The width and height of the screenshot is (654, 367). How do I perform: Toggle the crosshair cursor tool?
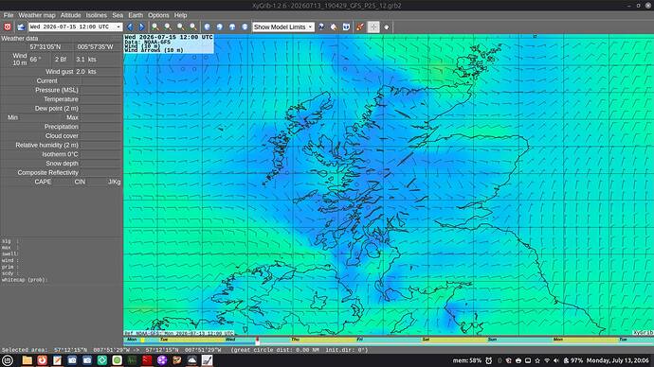373,26
